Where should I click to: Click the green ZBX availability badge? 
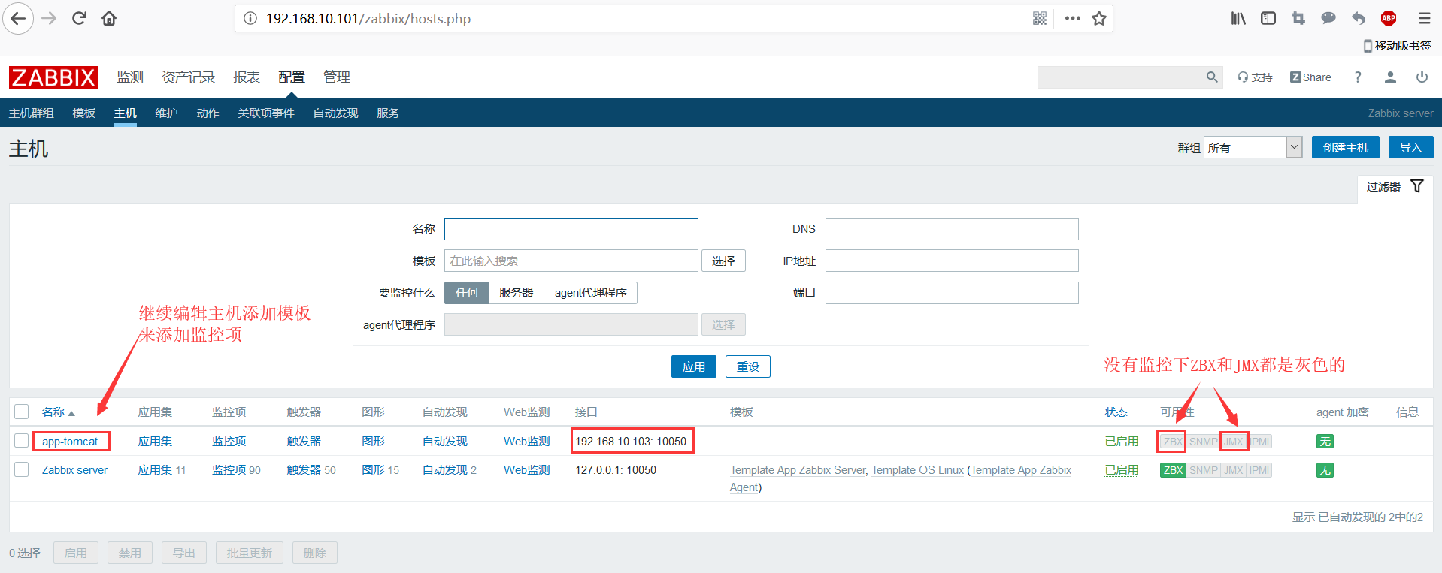(1173, 470)
